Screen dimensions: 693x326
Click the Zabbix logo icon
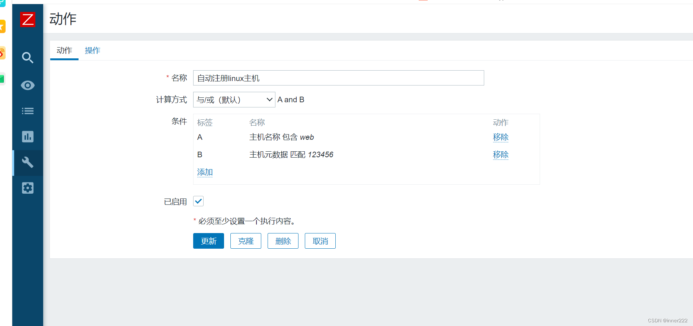pos(28,19)
